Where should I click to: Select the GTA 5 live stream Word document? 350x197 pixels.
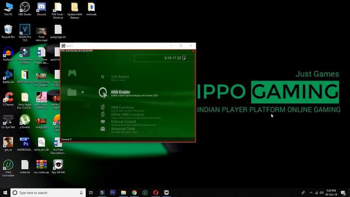[x=42, y=55]
